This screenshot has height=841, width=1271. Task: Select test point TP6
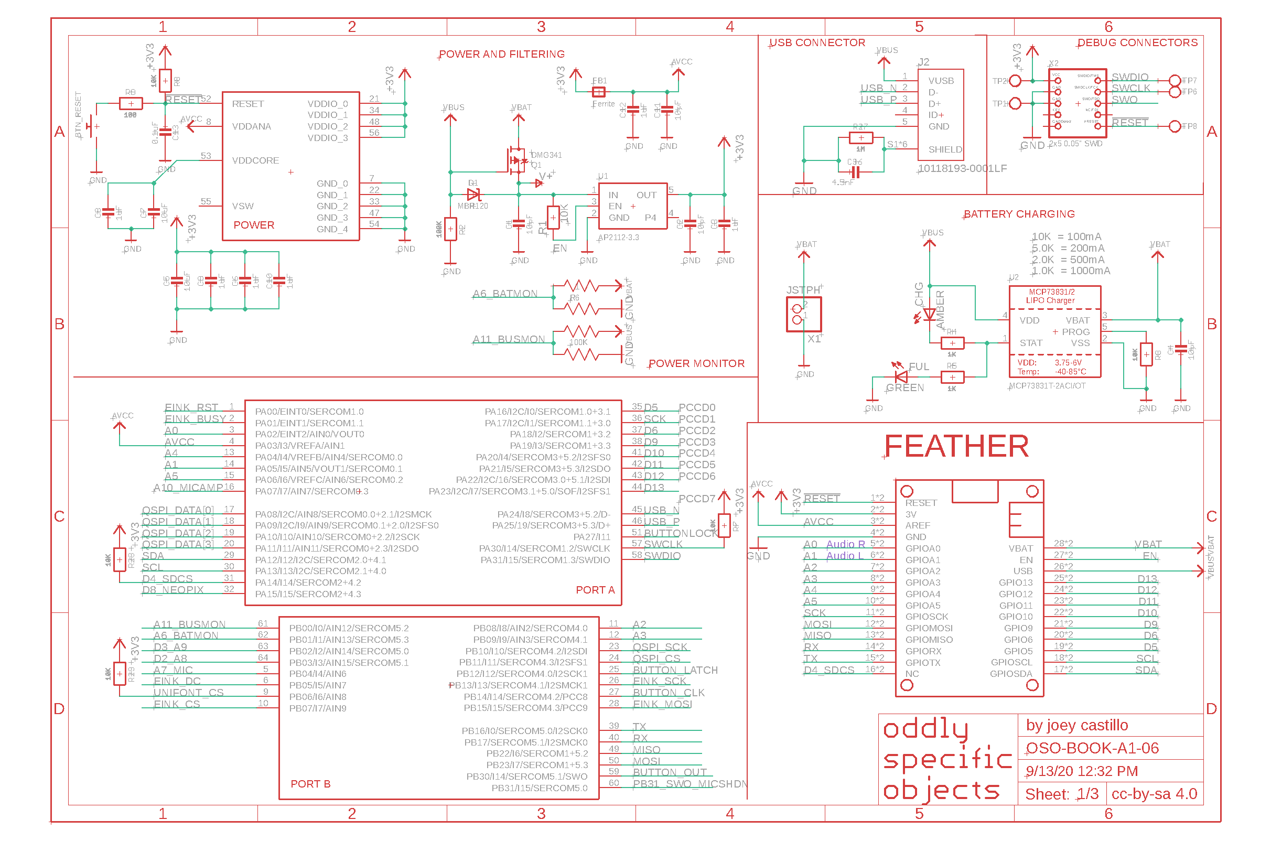click(x=1175, y=92)
